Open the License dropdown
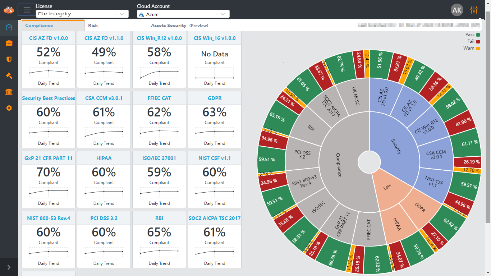The width and height of the screenshot is (491, 276). 82,14
